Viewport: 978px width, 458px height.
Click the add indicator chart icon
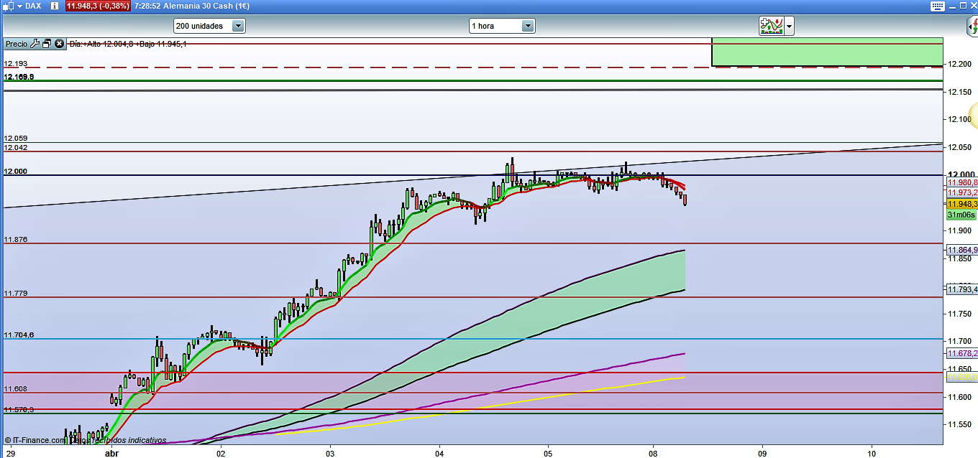[771, 27]
